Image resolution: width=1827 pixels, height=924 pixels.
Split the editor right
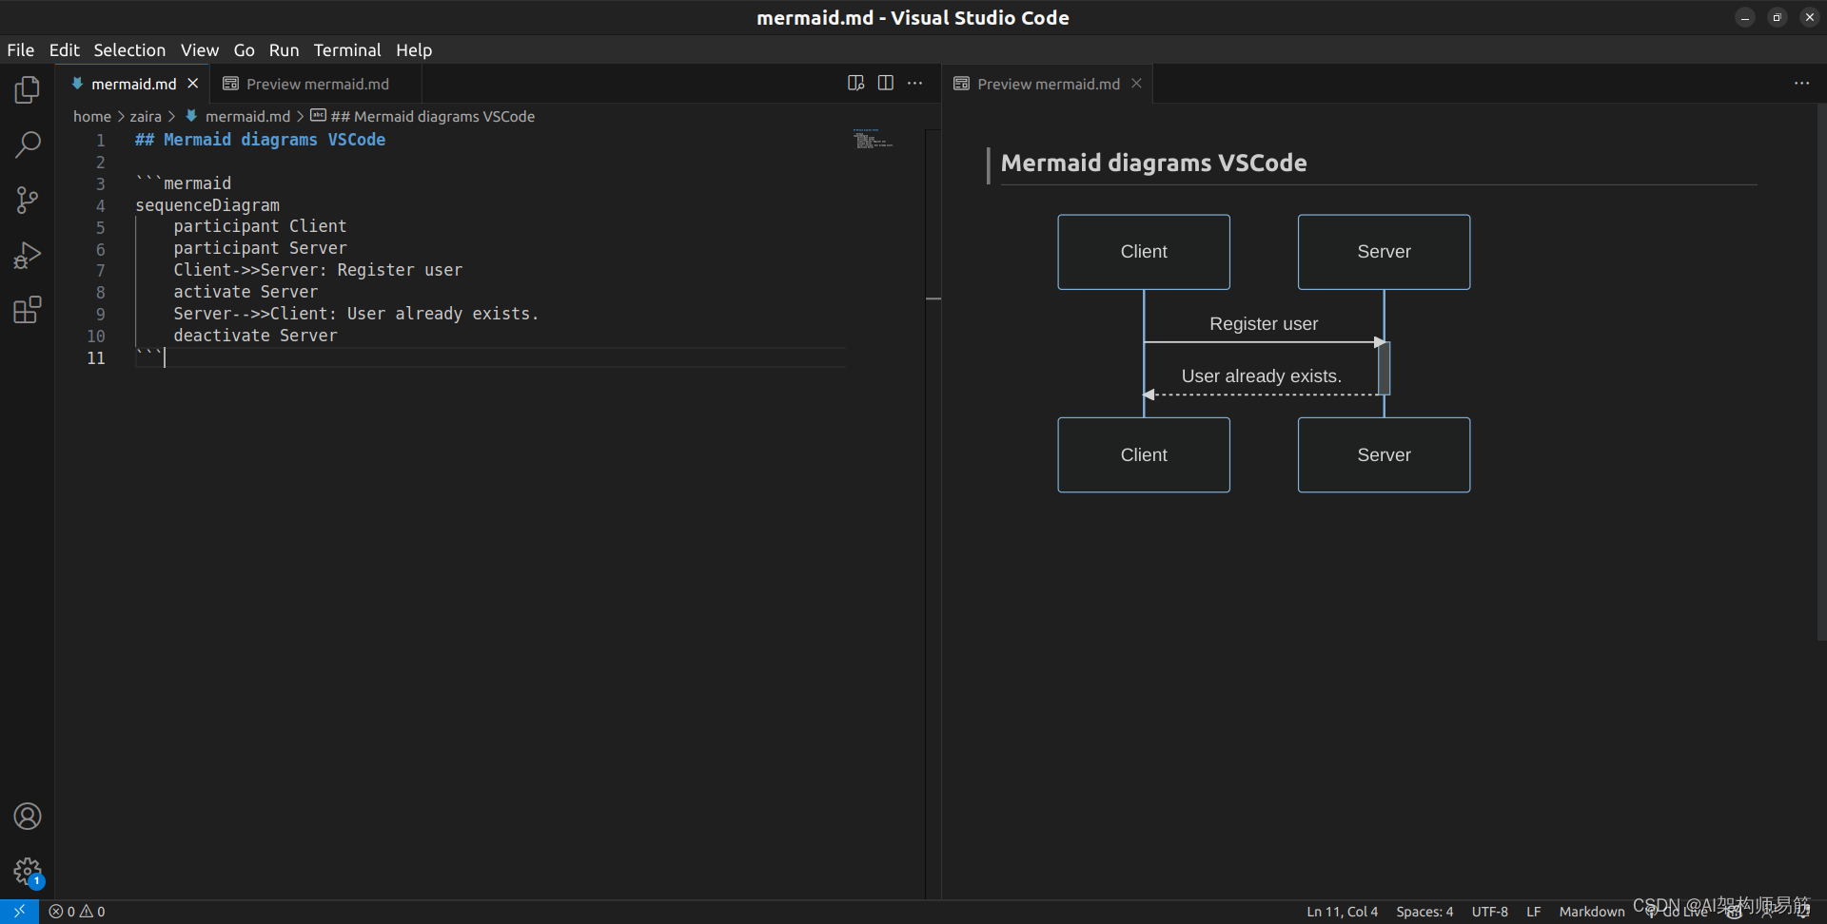tap(886, 84)
